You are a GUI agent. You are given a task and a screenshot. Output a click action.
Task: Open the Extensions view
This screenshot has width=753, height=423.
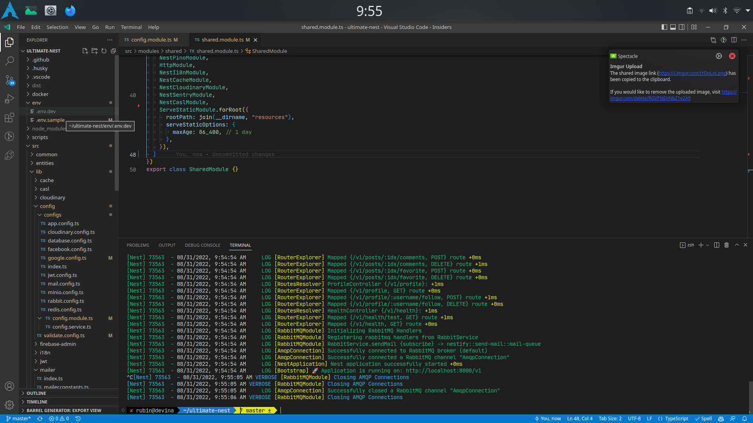9,117
